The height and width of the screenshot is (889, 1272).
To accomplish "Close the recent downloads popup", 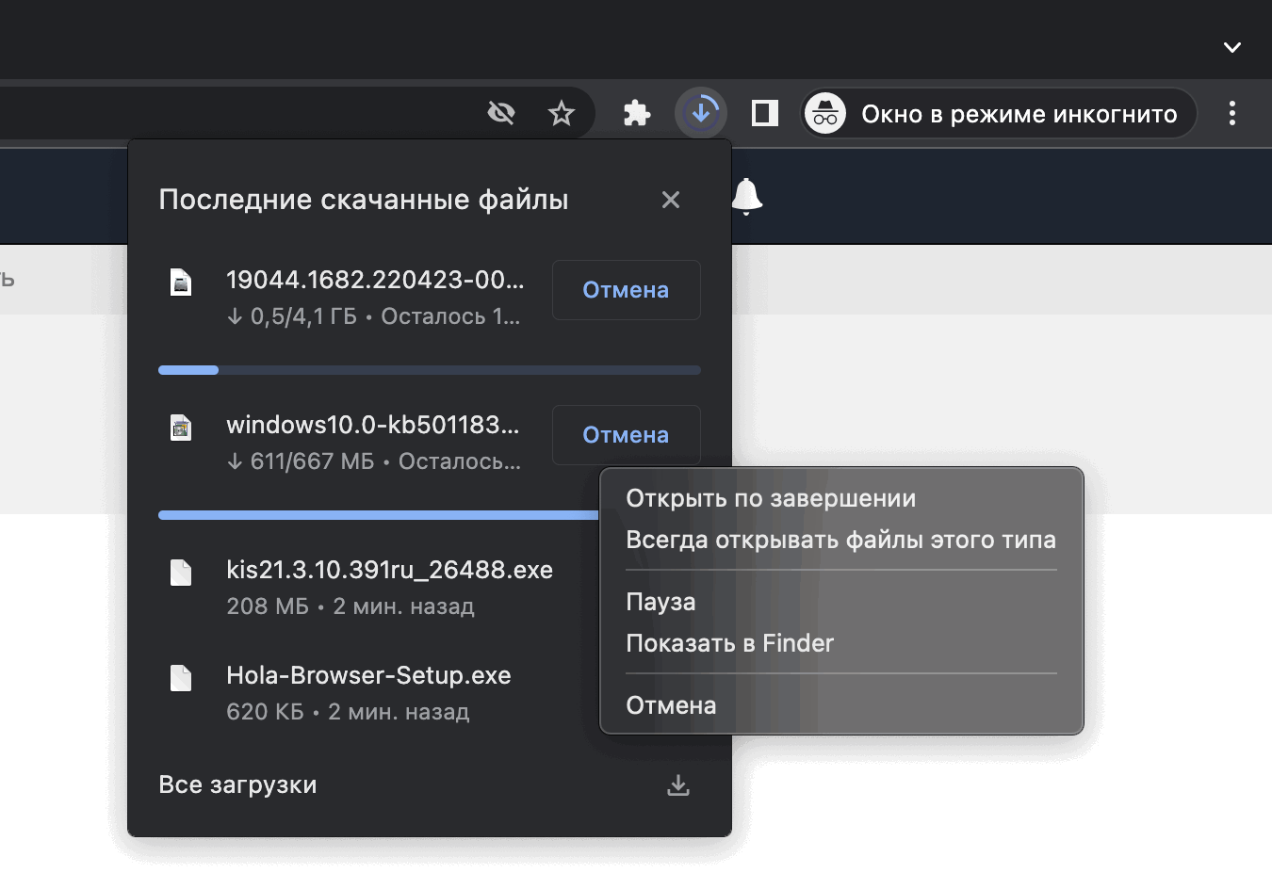I will tap(670, 200).
